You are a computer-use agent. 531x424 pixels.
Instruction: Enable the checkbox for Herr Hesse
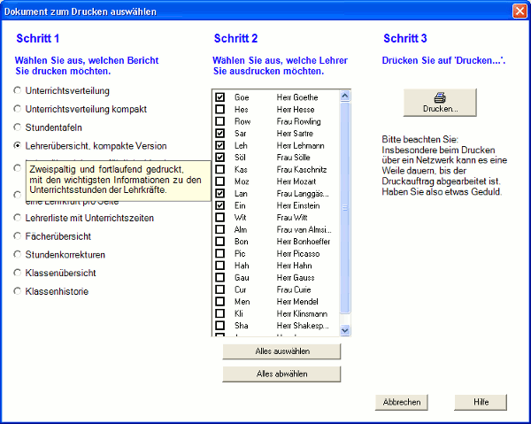pyautogui.click(x=220, y=109)
